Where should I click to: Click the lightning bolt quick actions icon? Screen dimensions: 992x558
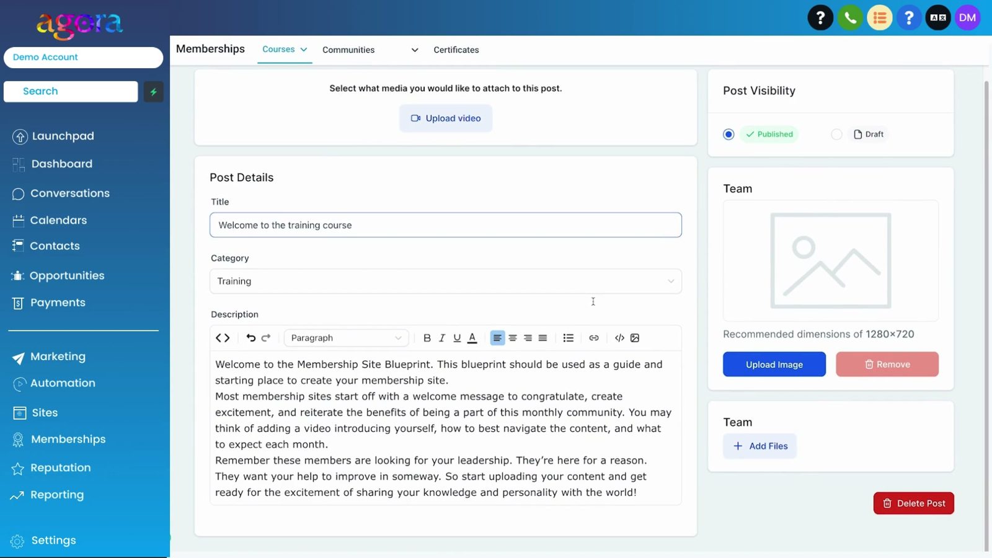(153, 92)
